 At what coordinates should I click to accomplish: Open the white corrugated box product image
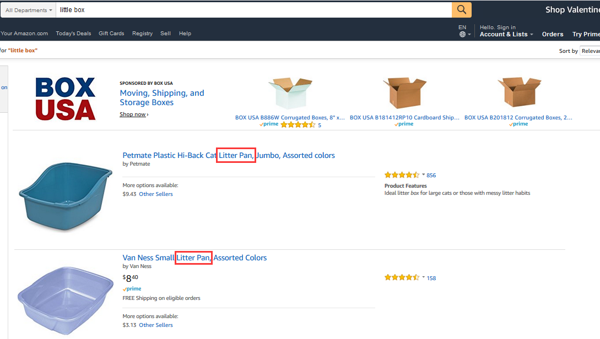tap(290, 94)
